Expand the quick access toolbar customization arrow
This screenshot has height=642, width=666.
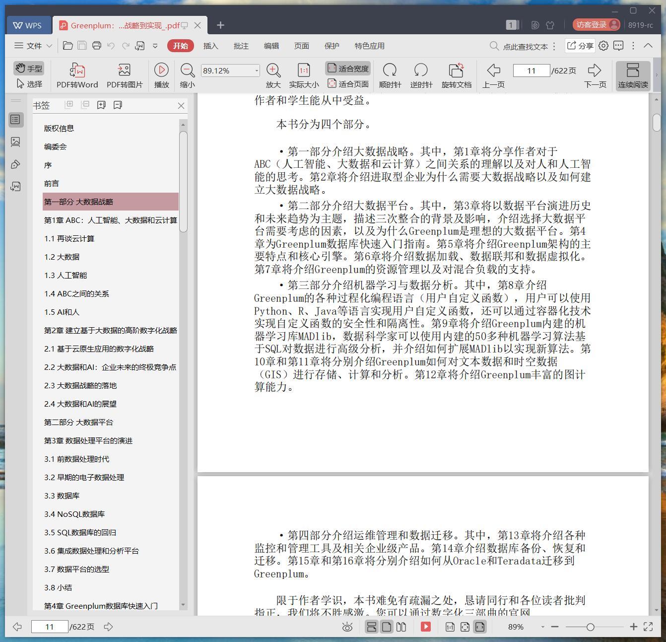click(155, 46)
